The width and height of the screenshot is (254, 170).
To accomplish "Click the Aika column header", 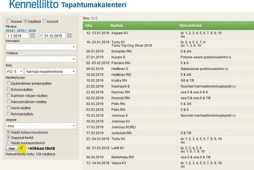I will 89,26.
